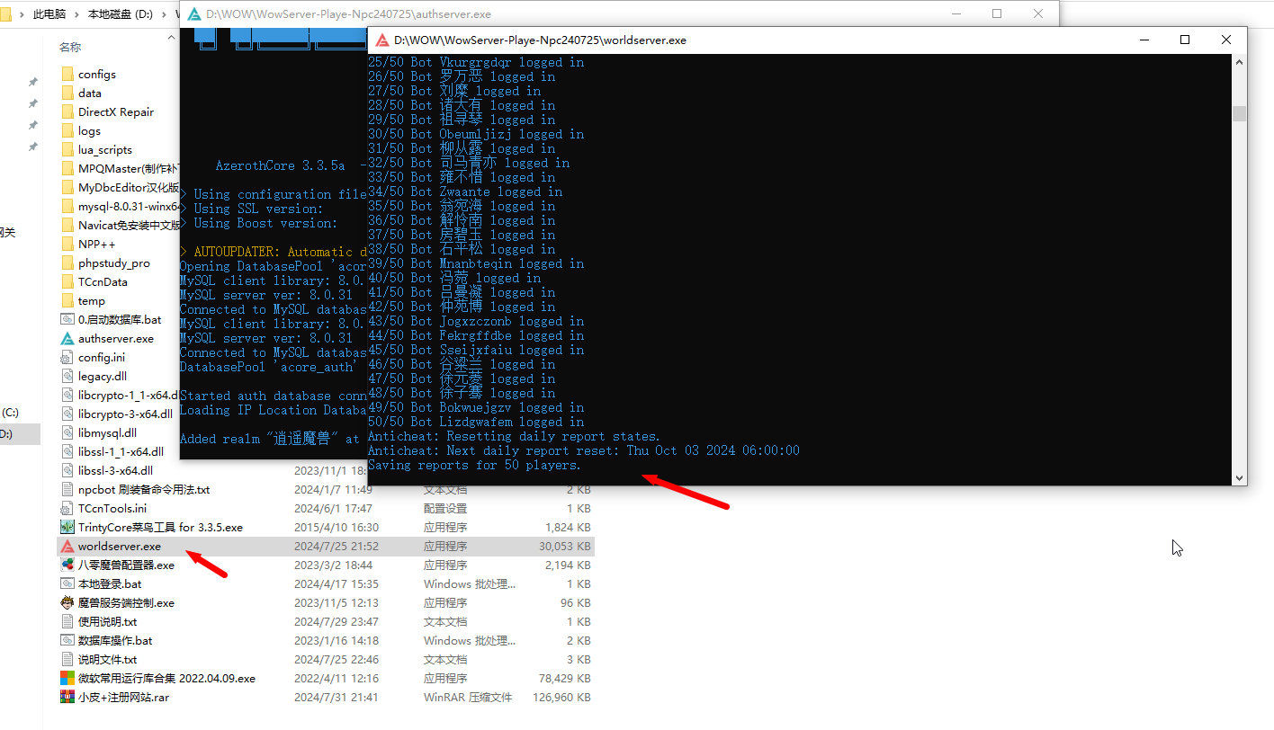Click the phpstudy_pro folder icon

[67, 263]
